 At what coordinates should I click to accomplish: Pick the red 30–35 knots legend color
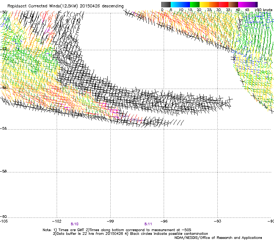click(224, 4)
